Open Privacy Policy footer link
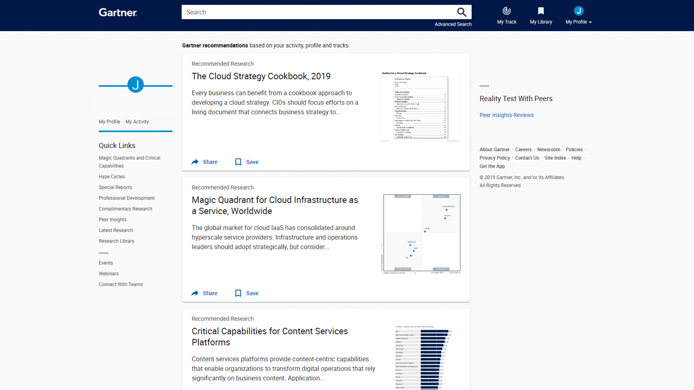Image resolution: width=694 pixels, height=390 pixels. [494, 158]
